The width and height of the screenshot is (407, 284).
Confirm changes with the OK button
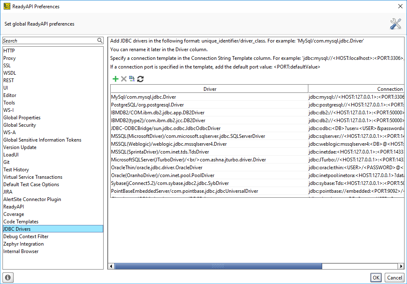pos(376,277)
